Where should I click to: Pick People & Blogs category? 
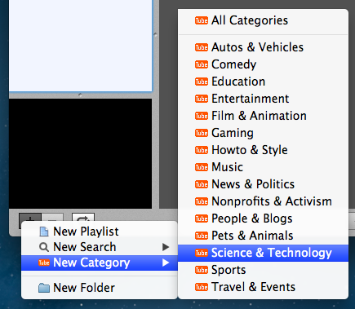263,219
